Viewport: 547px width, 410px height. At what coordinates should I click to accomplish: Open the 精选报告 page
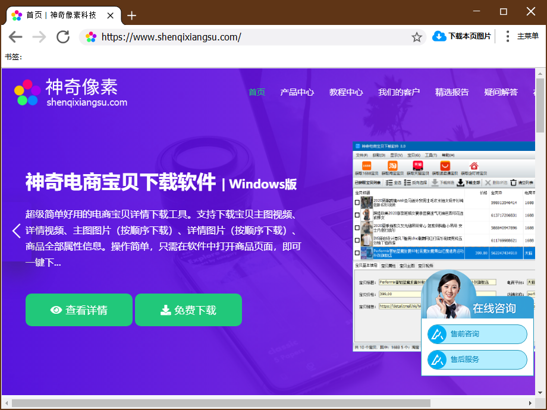452,92
